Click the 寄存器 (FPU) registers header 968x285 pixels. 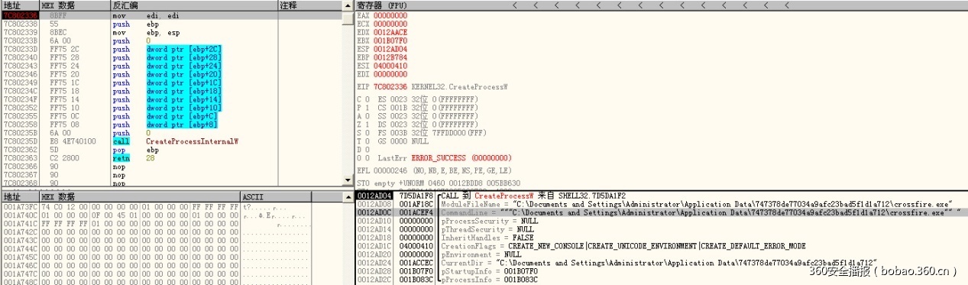click(x=383, y=5)
